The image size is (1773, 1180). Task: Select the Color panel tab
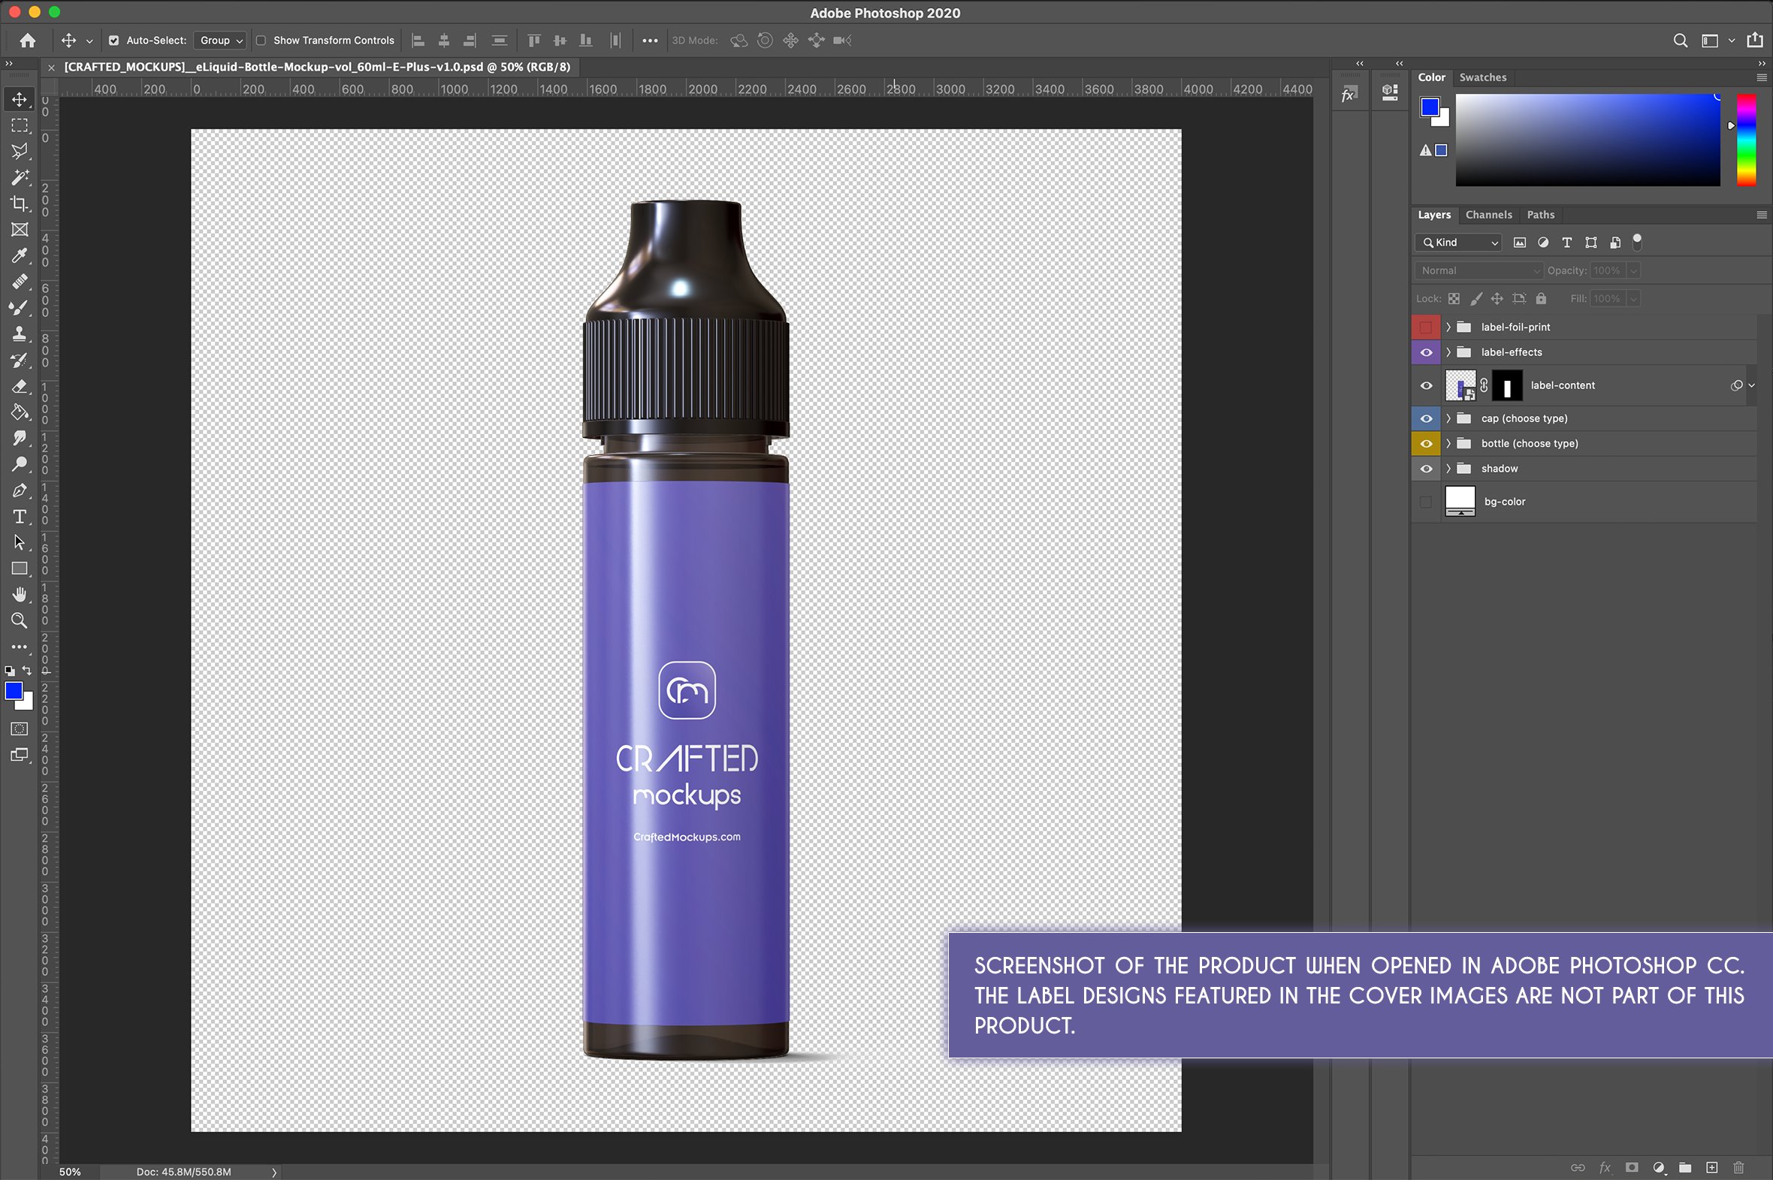point(1431,77)
